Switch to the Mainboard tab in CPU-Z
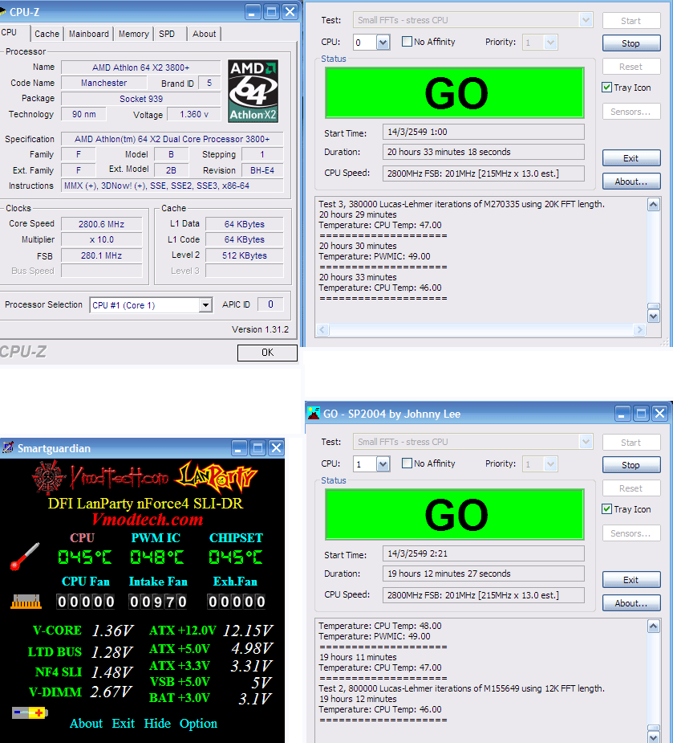 [x=89, y=34]
